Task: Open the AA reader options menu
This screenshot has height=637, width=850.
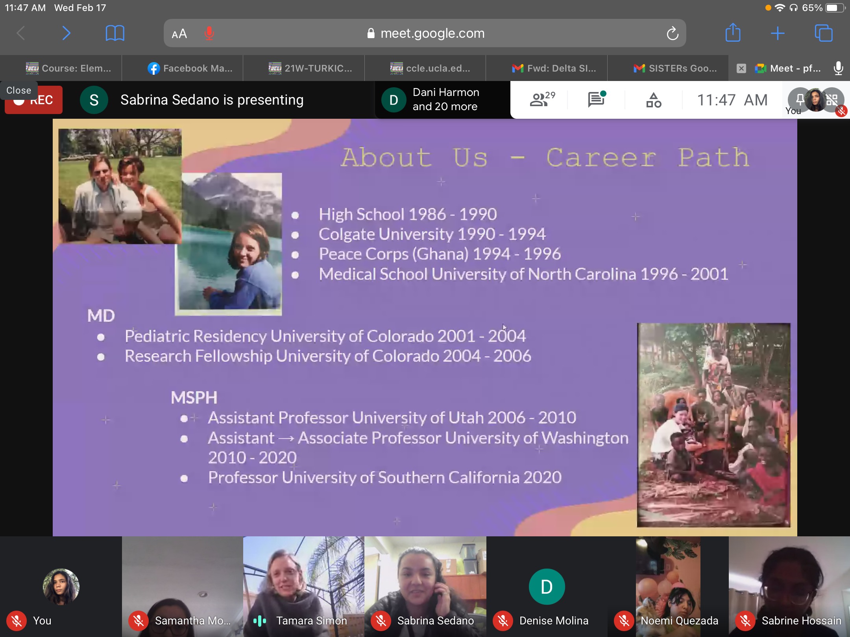Action: click(179, 34)
